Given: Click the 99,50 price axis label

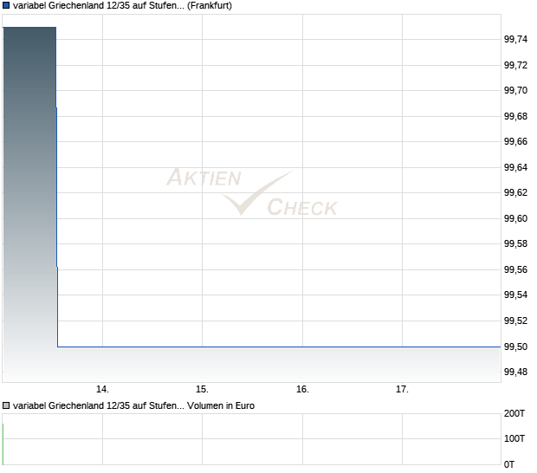Looking at the screenshot, I should click(516, 347).
